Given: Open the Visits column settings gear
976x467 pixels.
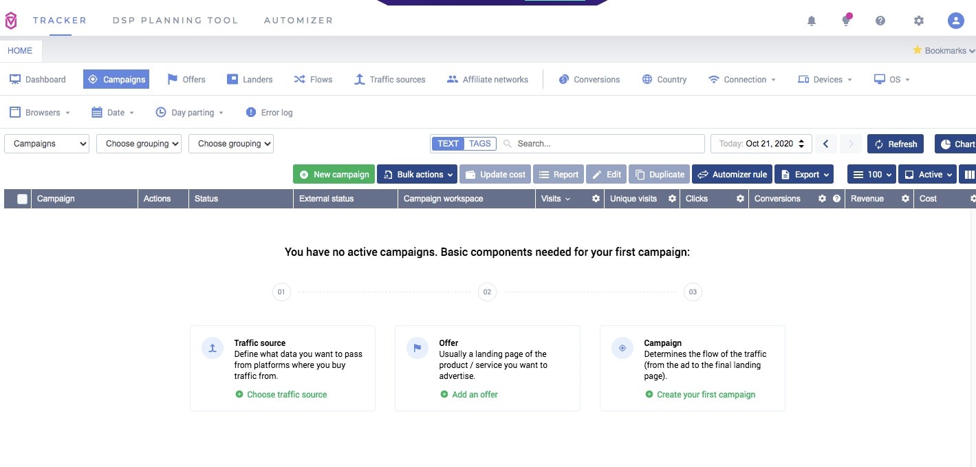Looking at the screenshot, I should (596, 199).
